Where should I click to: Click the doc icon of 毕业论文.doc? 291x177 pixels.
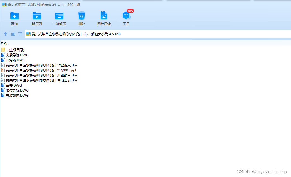3,65
